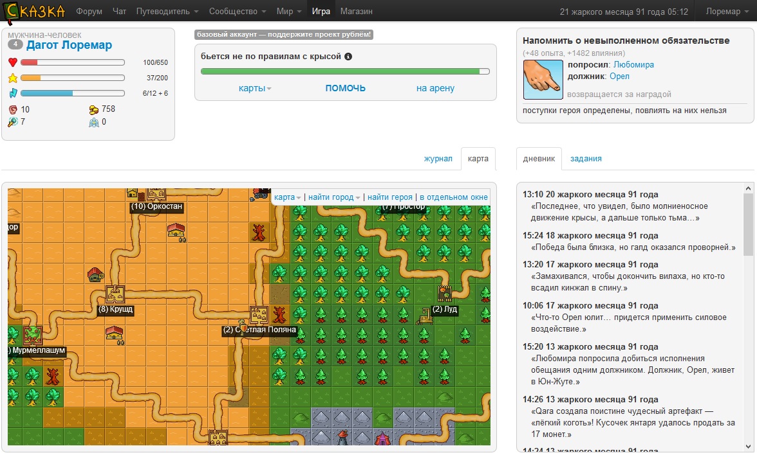Follow the на арену link
Screen dimensions: 757x455
click(x=435, y=88)
